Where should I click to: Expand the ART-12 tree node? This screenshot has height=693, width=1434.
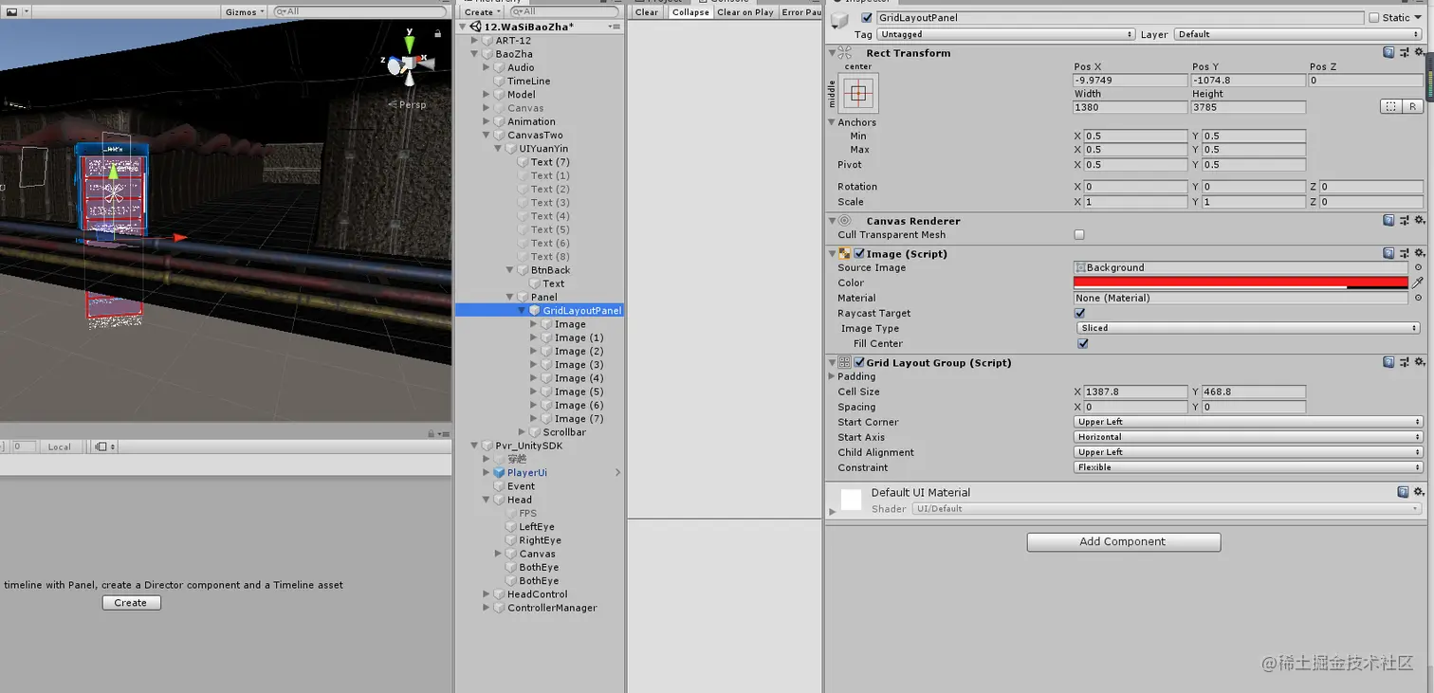pyautogui.click(x=474, y=41)
